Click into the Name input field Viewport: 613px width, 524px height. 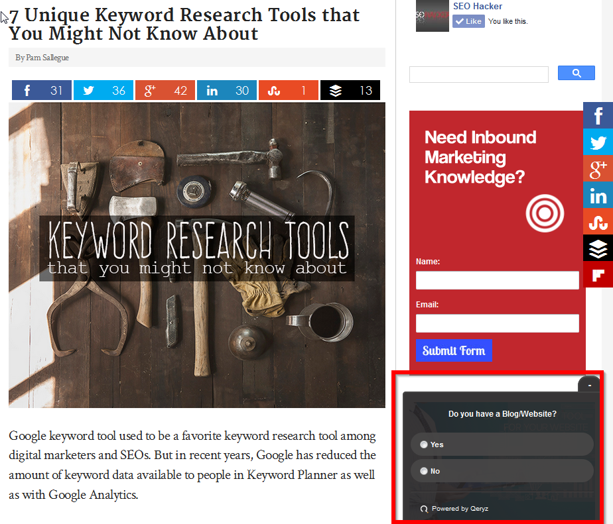click(x=497, y=280)
